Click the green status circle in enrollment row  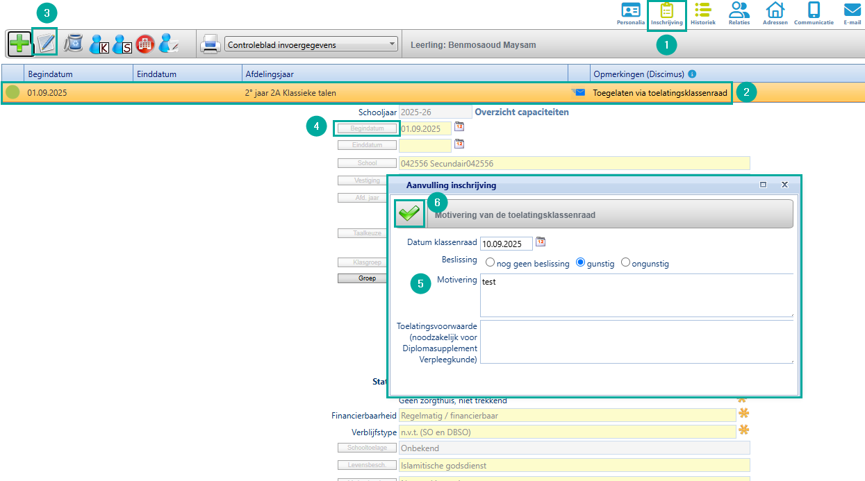(13, 92)
